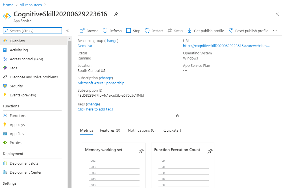Download the publish profile
This screenshot has width=283, height=188.
[x=206, y=31]
